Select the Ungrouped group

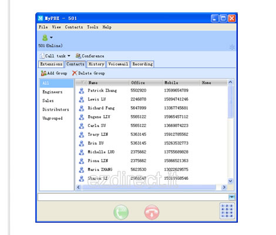[52, 118]
